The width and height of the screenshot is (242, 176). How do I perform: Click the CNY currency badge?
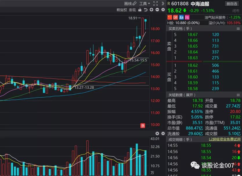coord(176,17)
